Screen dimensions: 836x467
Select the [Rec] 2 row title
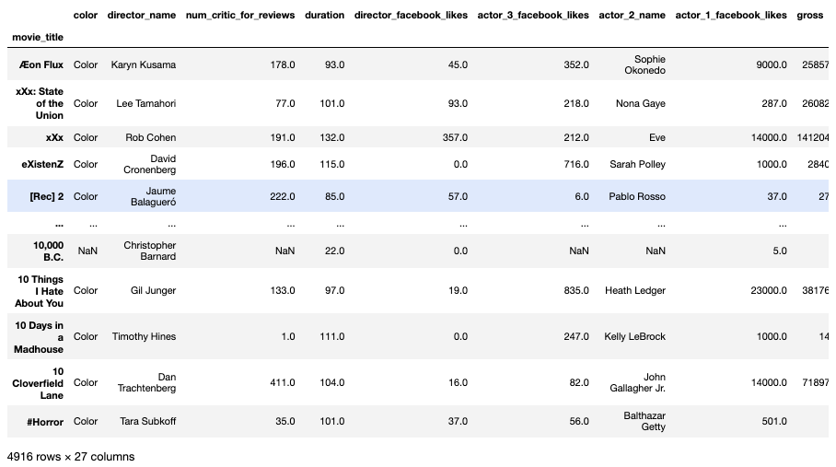click(46, 196)
